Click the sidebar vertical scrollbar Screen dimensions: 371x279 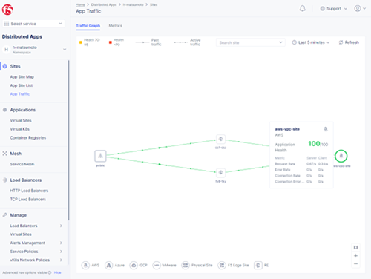click(68, 140)
